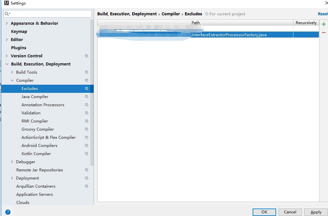Click project-level icon beside RMI Compiler
Image resolution: width=328 pixels, height=216 pixels.
[86, 121]
